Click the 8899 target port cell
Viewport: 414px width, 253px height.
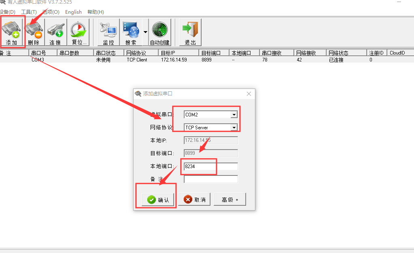pos(206,60)
